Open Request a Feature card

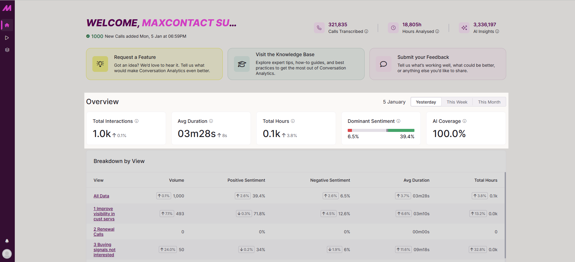tap(154, 64)
